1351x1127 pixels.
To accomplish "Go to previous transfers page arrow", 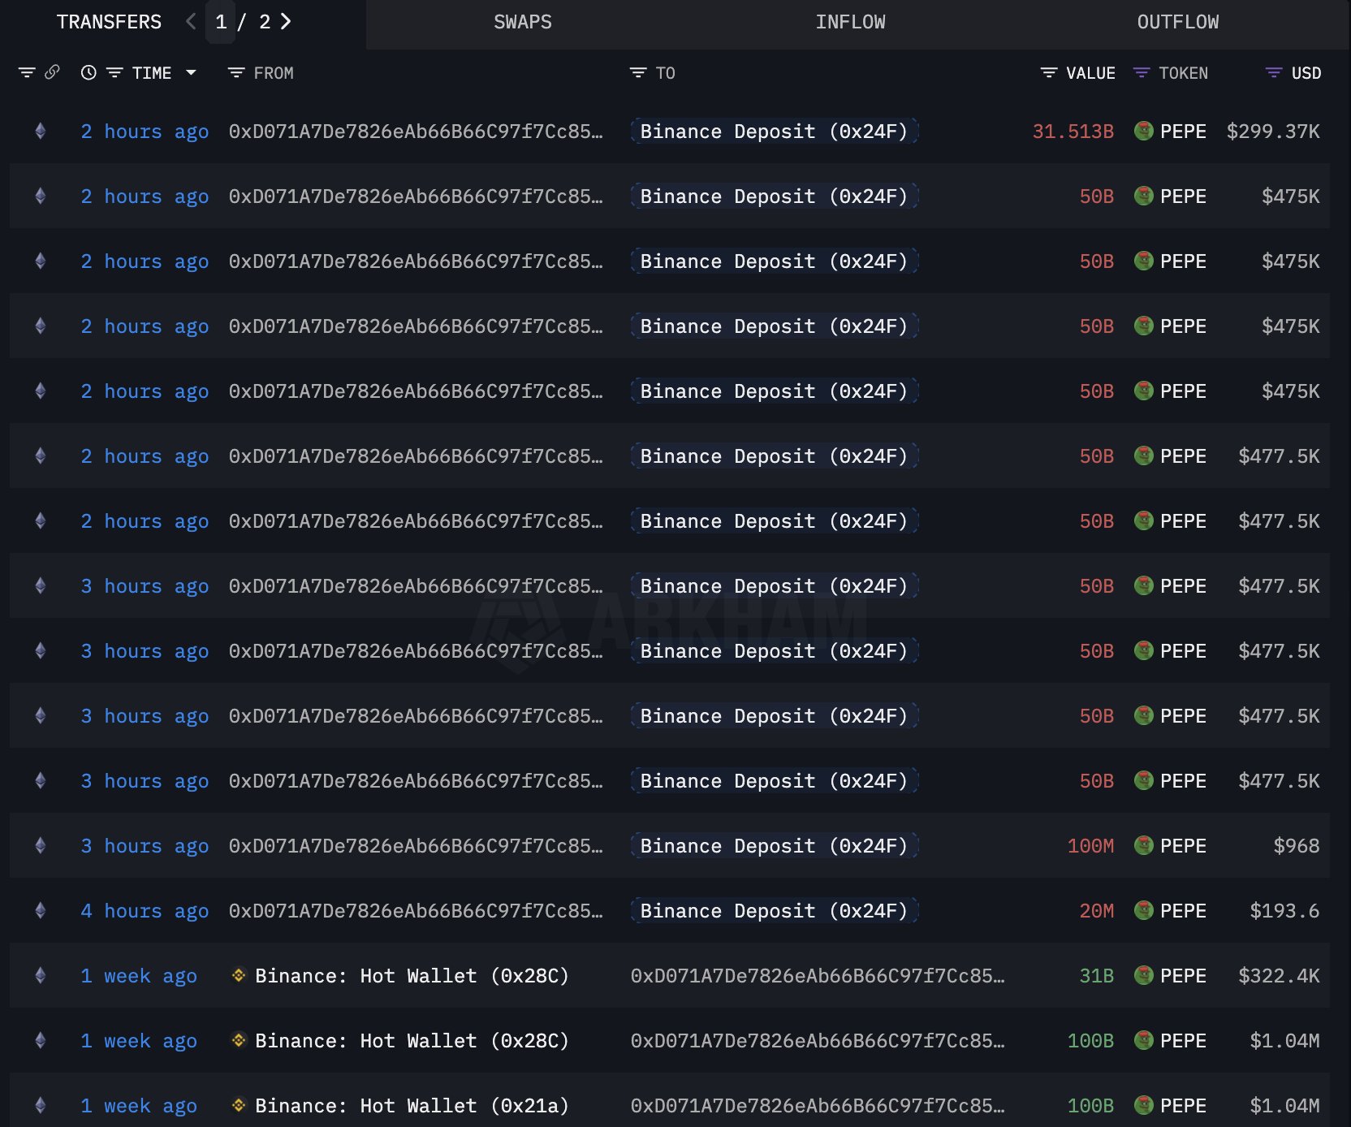I will (192, 22).
